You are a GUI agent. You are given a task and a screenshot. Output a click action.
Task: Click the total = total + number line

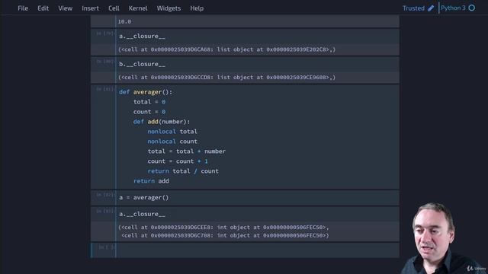tap(187, 151)
